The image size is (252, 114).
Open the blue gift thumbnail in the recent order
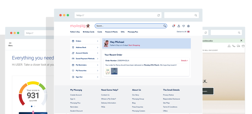(114, 71)
